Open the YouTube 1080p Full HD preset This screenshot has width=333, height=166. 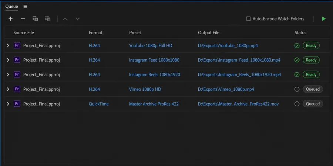coord(151,45)
